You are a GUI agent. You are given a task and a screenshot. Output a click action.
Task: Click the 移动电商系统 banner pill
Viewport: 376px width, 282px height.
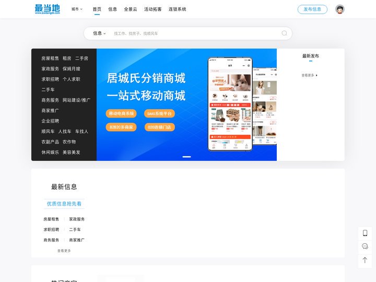point(121,113)
